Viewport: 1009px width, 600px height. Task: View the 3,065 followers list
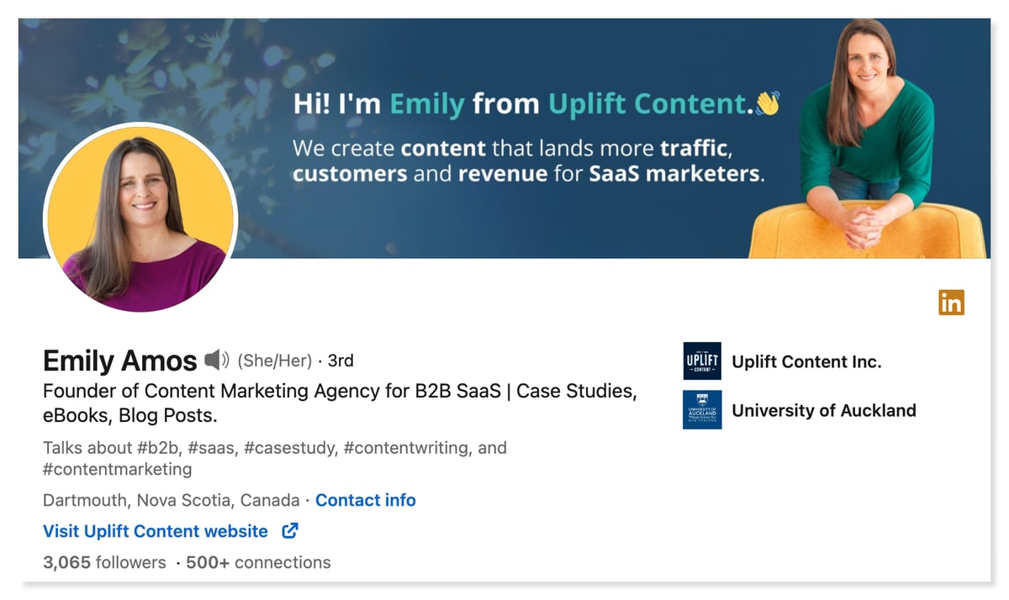click(x=104, y=562)
